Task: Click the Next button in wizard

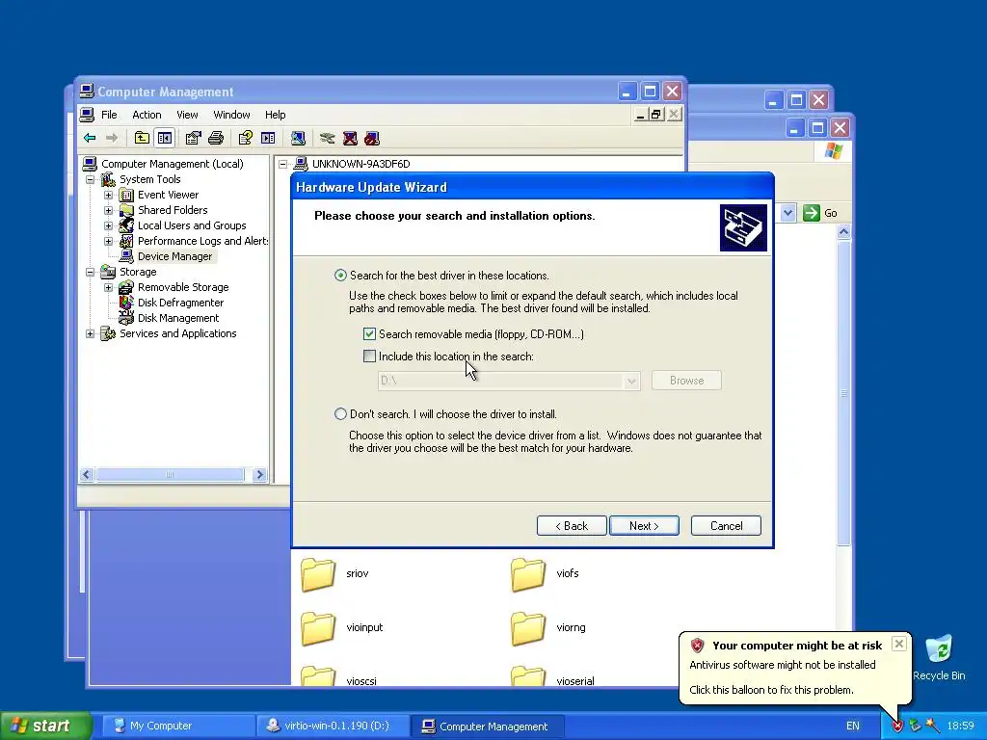Action: 644,526
